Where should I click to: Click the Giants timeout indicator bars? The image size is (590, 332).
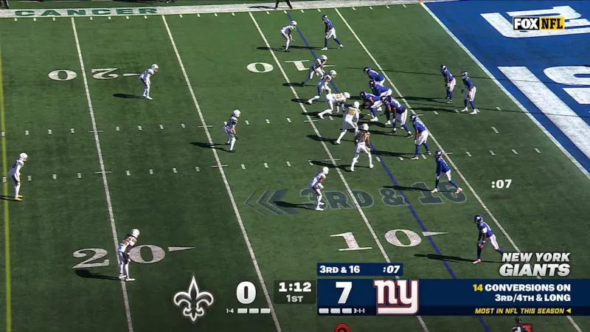336,311
